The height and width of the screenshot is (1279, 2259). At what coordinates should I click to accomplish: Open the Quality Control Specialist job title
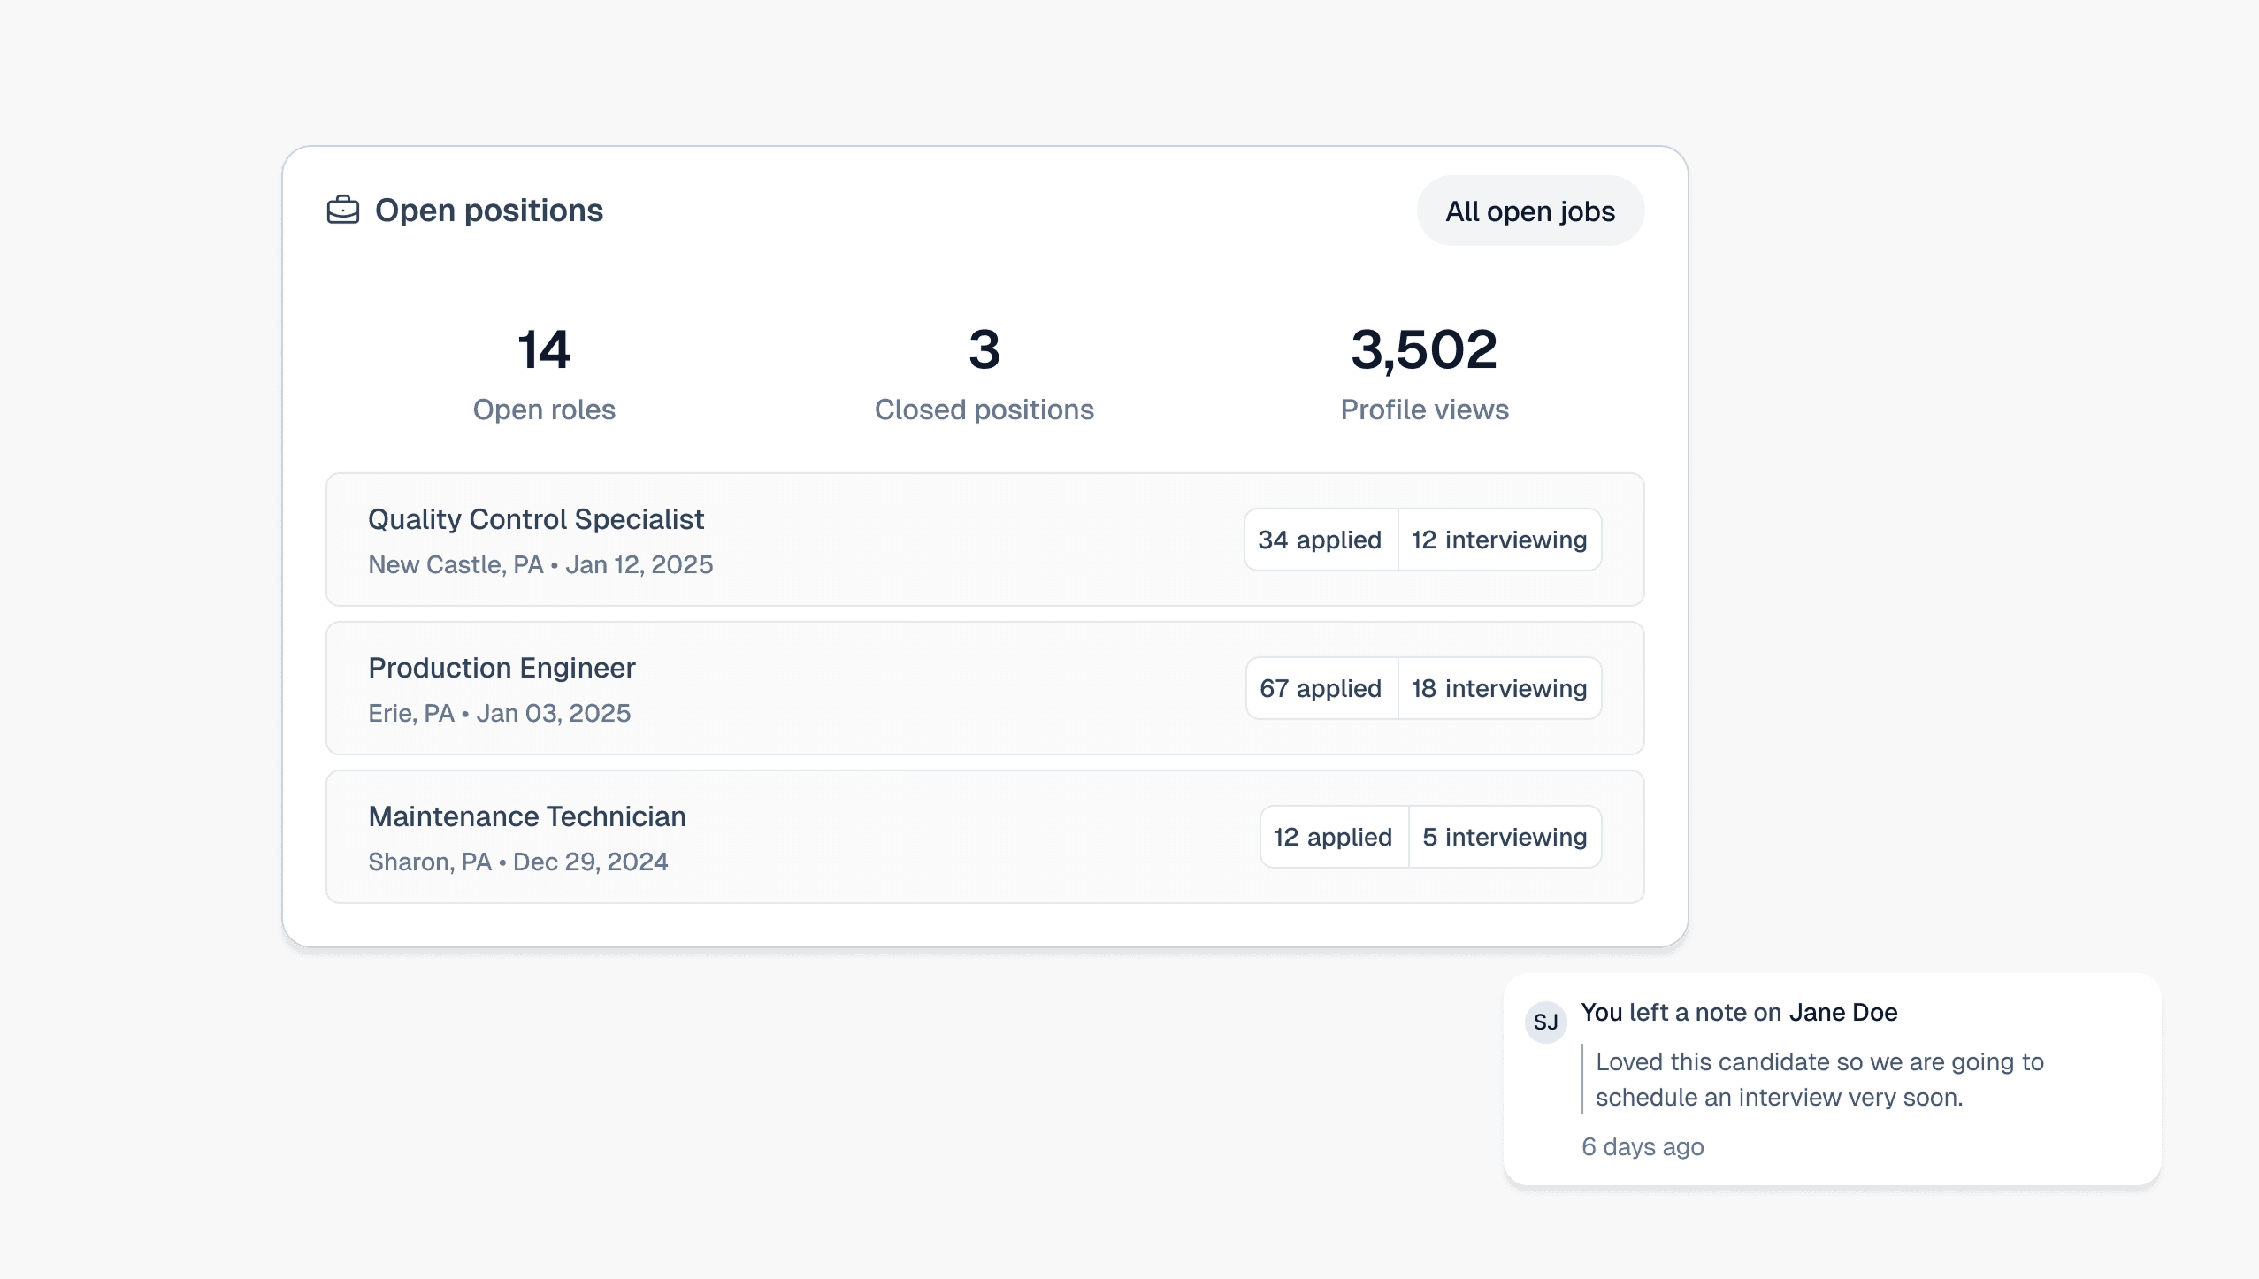click(x=535, y=519)
